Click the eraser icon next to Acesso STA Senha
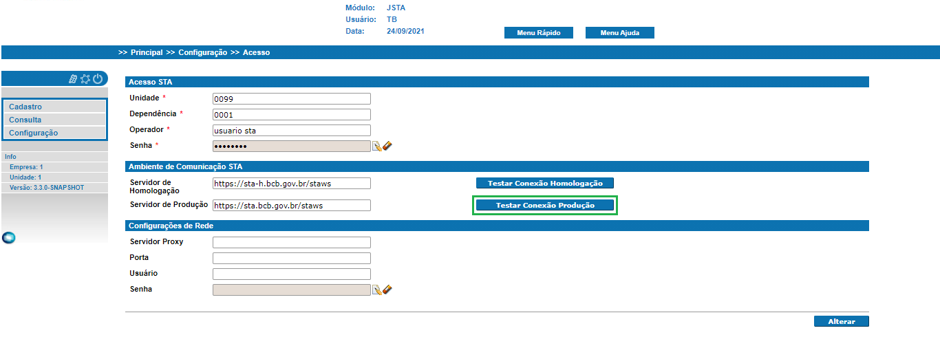The image size is (940, 337). point(387,146)
